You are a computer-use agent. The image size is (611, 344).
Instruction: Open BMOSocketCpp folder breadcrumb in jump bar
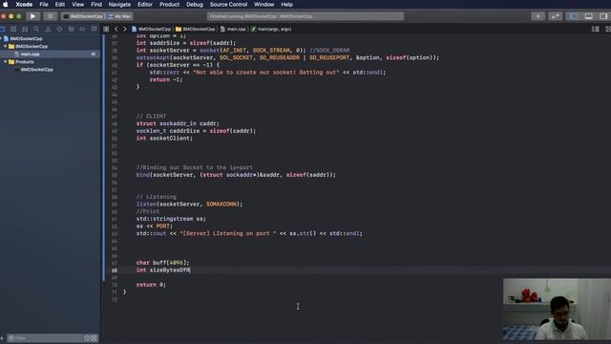(x=195, y=30)
